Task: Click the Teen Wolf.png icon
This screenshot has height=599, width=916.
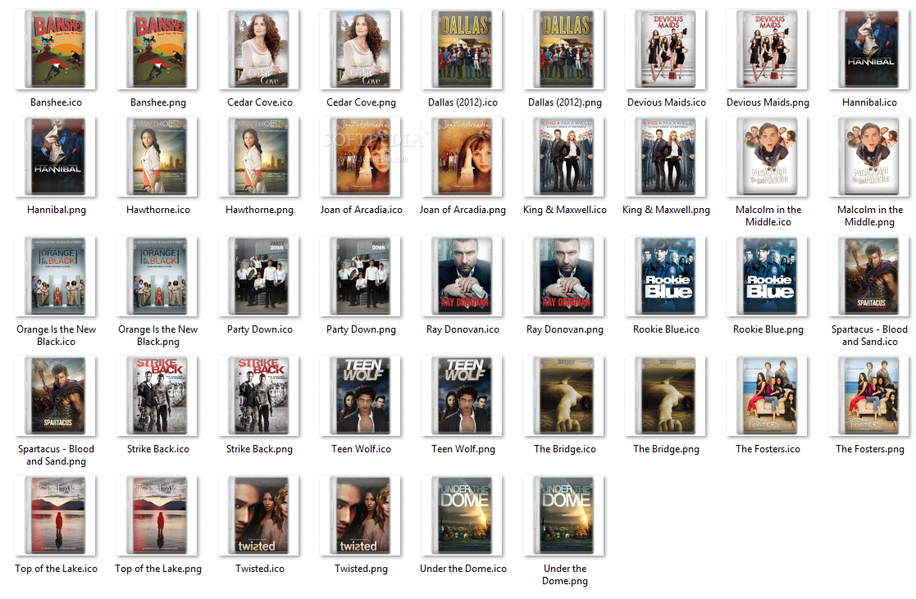Action: (x=462, y=396)
